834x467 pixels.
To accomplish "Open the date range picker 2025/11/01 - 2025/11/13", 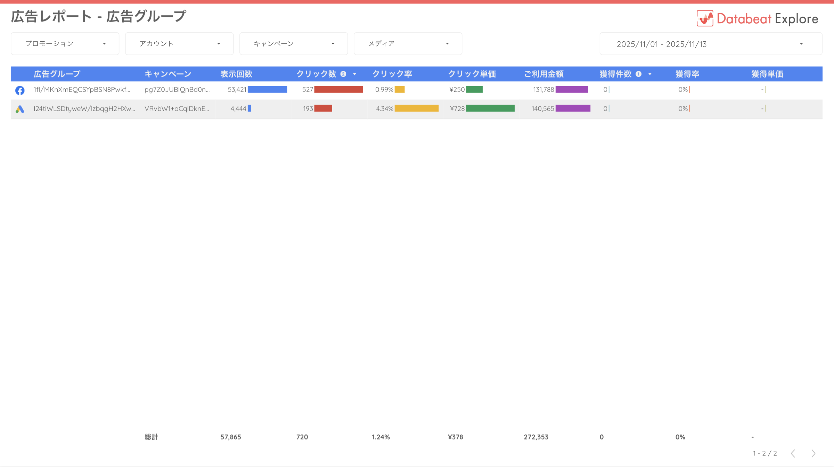I will click(x=711, y=44).
